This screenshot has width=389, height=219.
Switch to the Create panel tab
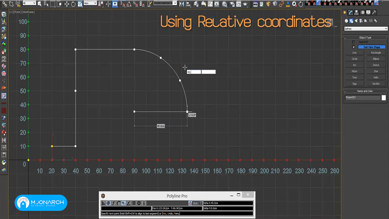point(344,12)
